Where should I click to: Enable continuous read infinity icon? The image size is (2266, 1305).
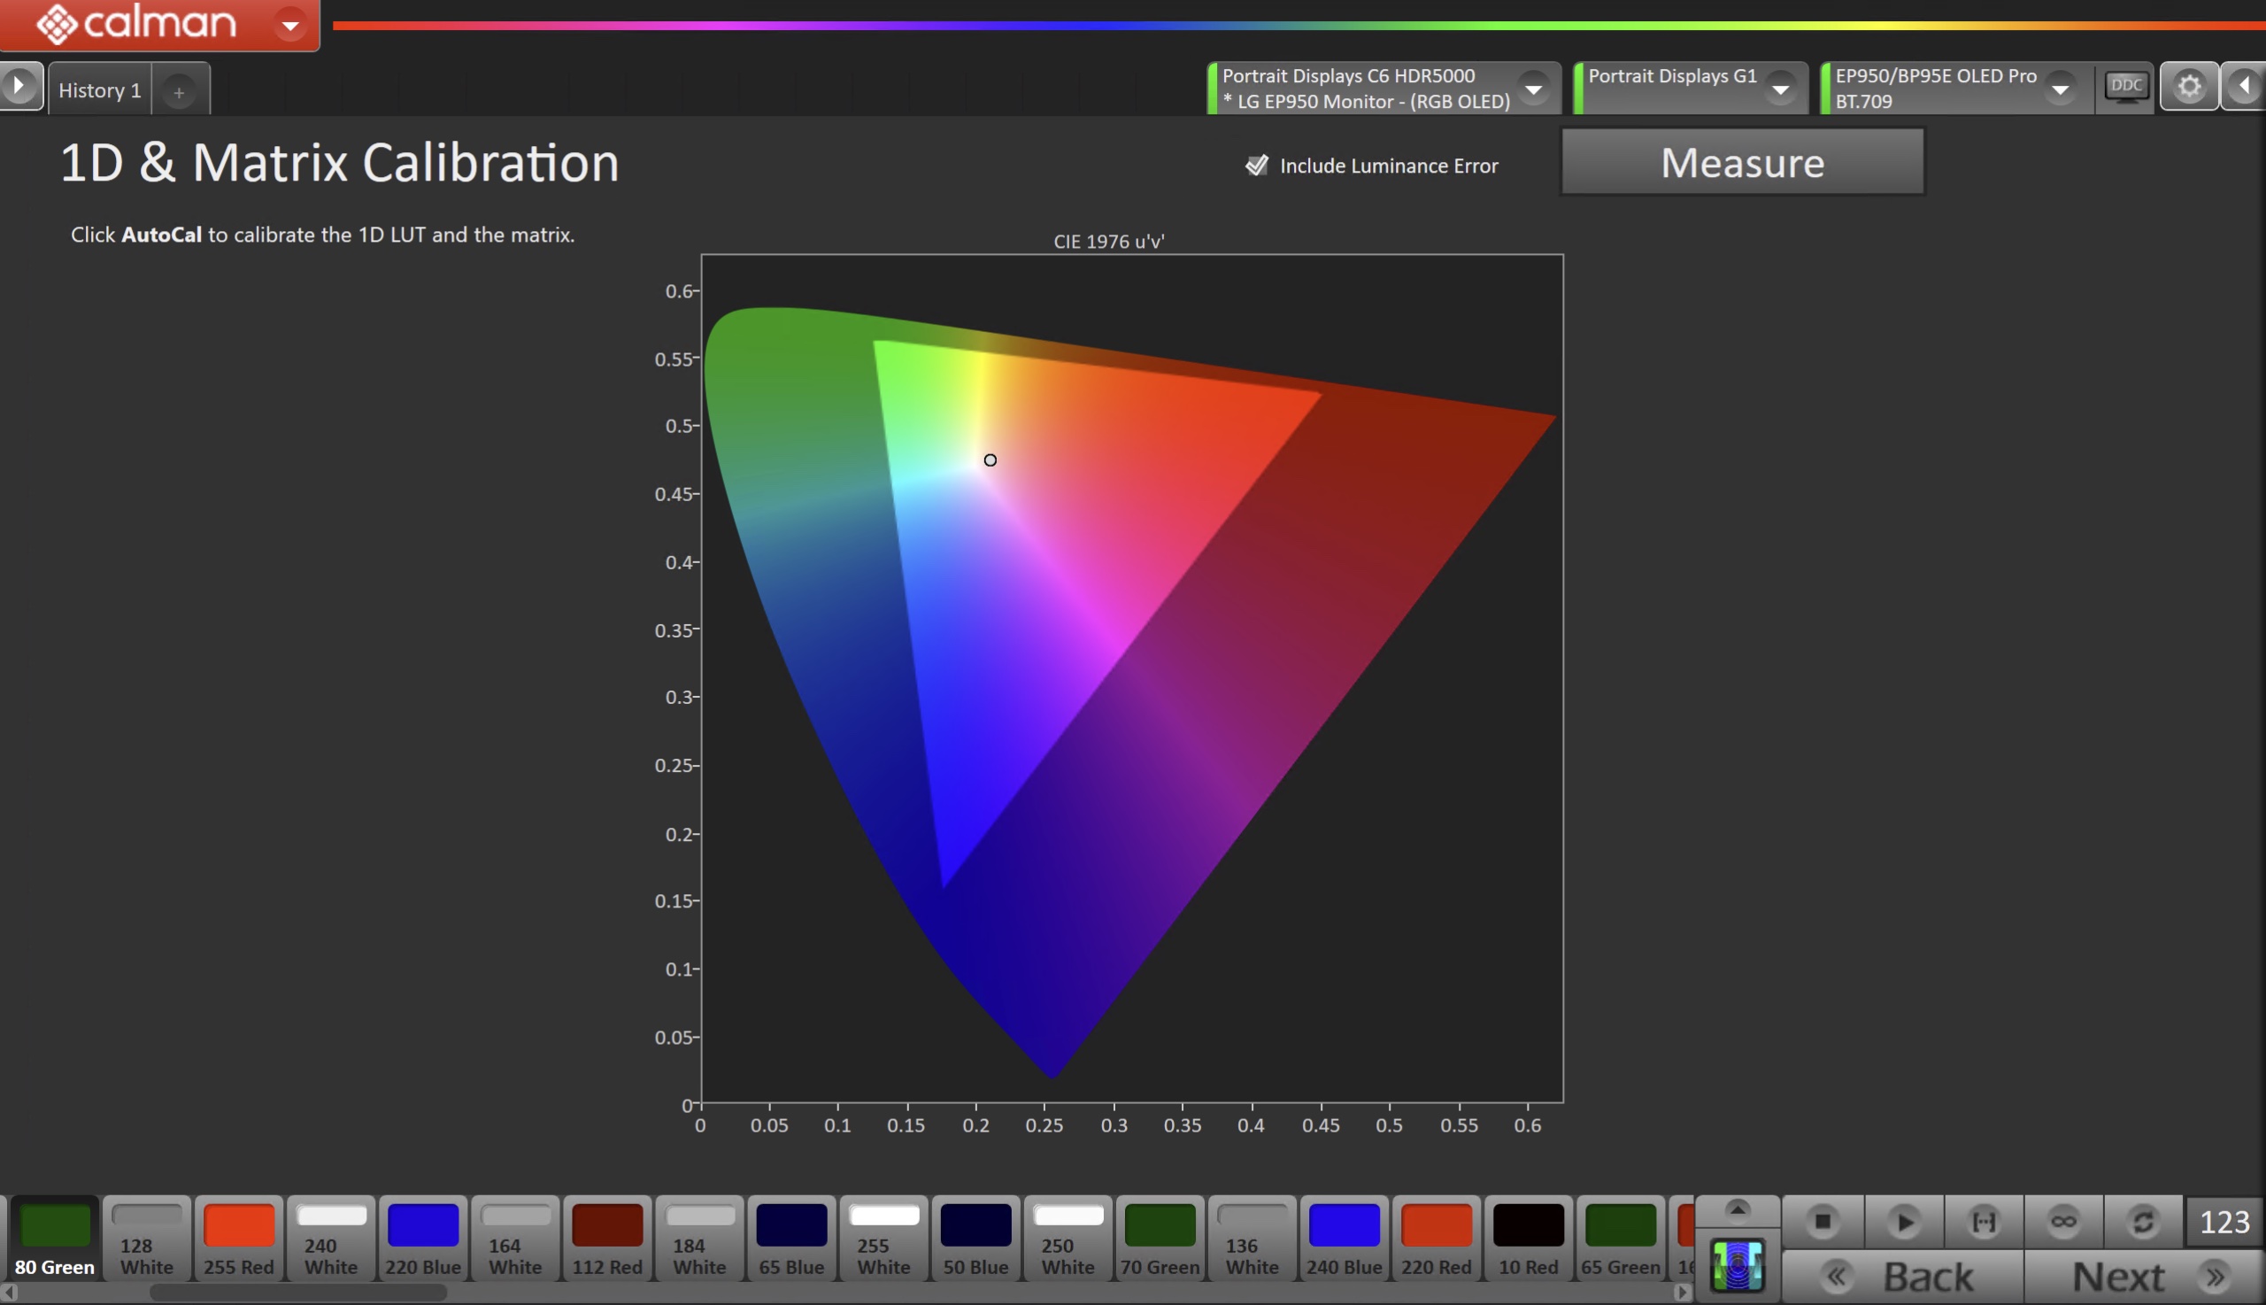coord(2063,1222)
